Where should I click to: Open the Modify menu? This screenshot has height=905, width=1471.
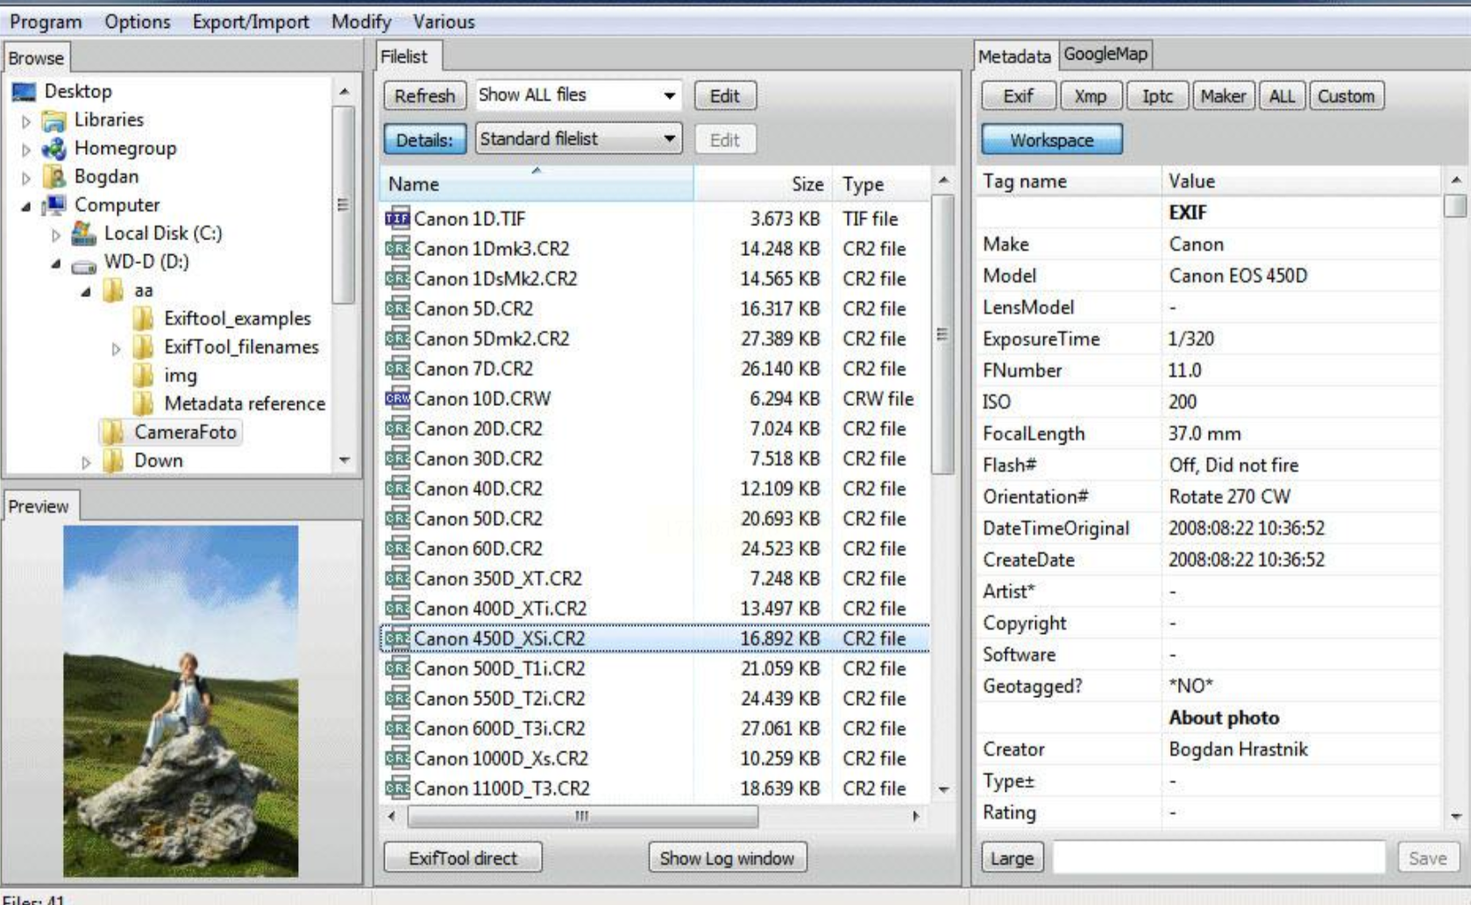pyautogui.click(x=361, y=22)
